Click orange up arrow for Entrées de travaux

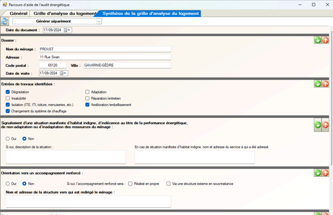click(325, 84)
